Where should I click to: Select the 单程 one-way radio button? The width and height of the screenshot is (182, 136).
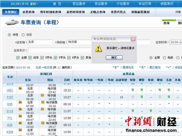coord(9,35)
